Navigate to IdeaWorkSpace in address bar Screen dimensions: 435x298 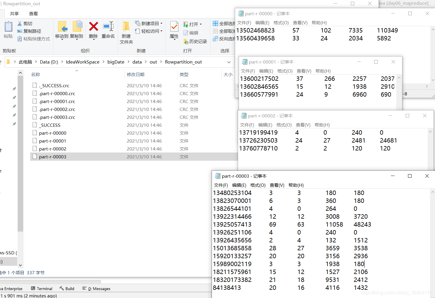(83, 62)
